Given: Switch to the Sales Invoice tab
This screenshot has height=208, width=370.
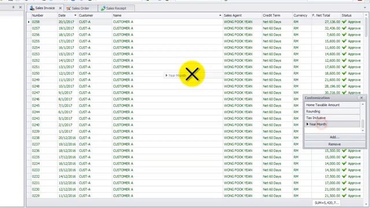Looking at the screenshot, I should [45, 8].
